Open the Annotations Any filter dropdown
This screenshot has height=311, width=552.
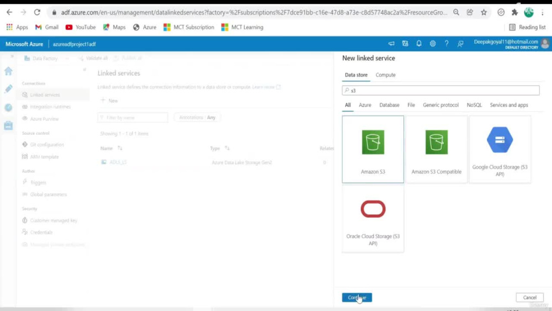pos(197,117)
